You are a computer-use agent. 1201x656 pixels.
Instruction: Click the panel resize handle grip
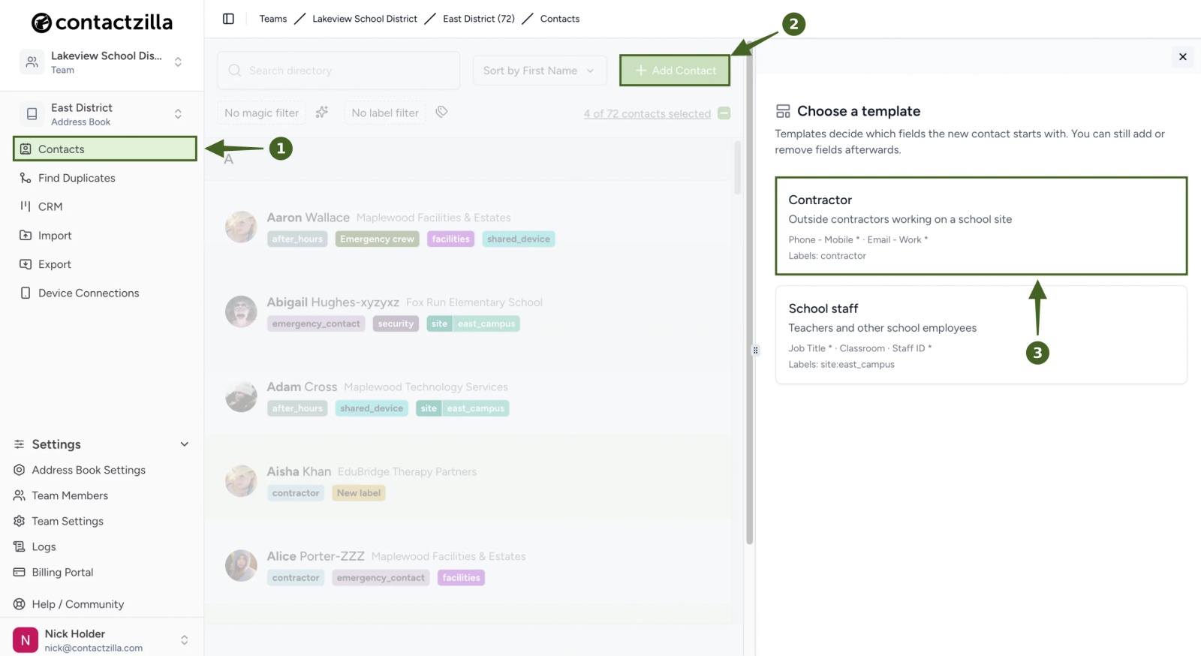coord(755,351)
